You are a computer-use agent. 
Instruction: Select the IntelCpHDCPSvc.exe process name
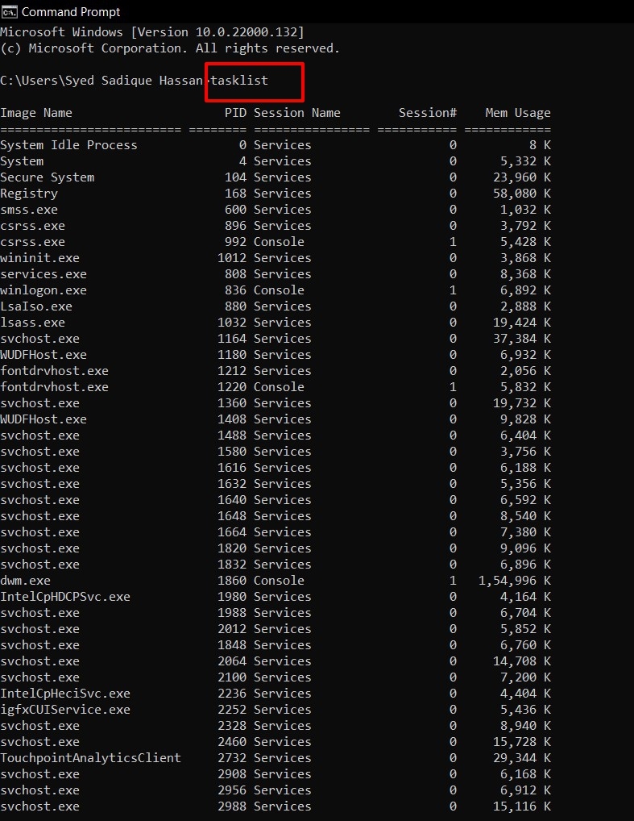click(65, 597)
